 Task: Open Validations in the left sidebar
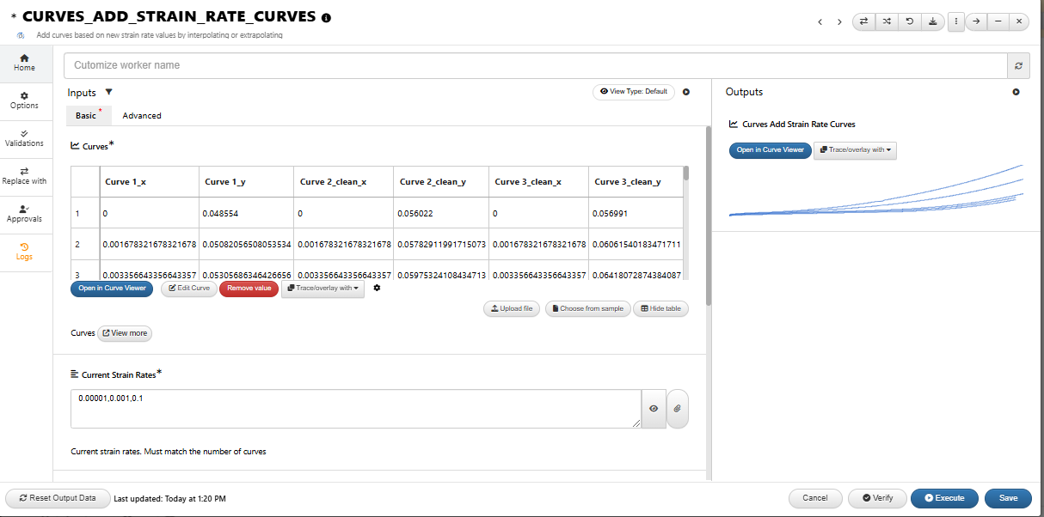tap(24, 137)
